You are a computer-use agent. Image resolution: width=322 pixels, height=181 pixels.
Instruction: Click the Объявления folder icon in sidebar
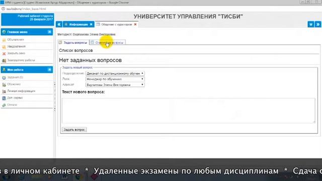pos(4,40)
